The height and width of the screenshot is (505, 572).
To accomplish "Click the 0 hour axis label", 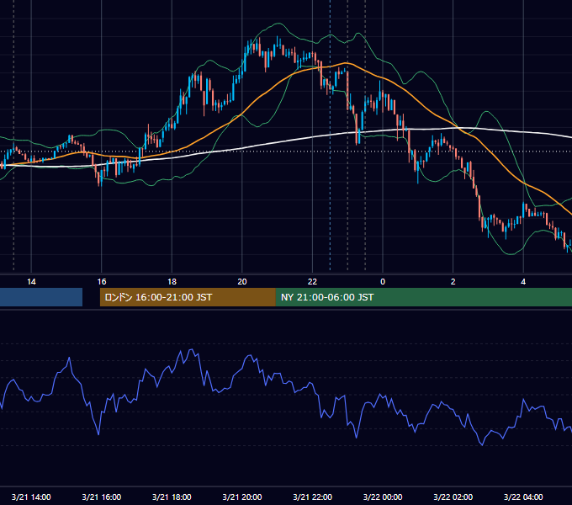I will click(383, 282).
